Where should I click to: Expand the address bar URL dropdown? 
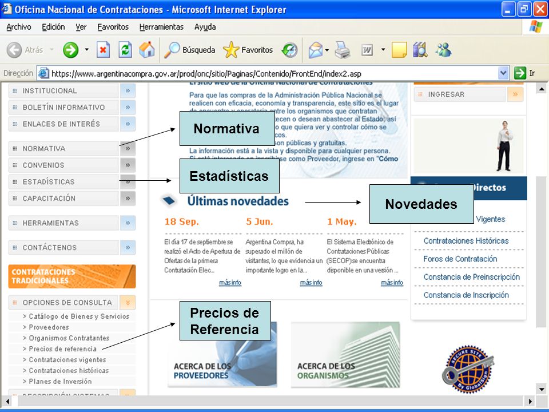[503, 73]
